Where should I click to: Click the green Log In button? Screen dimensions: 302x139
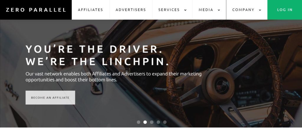pos(285,10)
